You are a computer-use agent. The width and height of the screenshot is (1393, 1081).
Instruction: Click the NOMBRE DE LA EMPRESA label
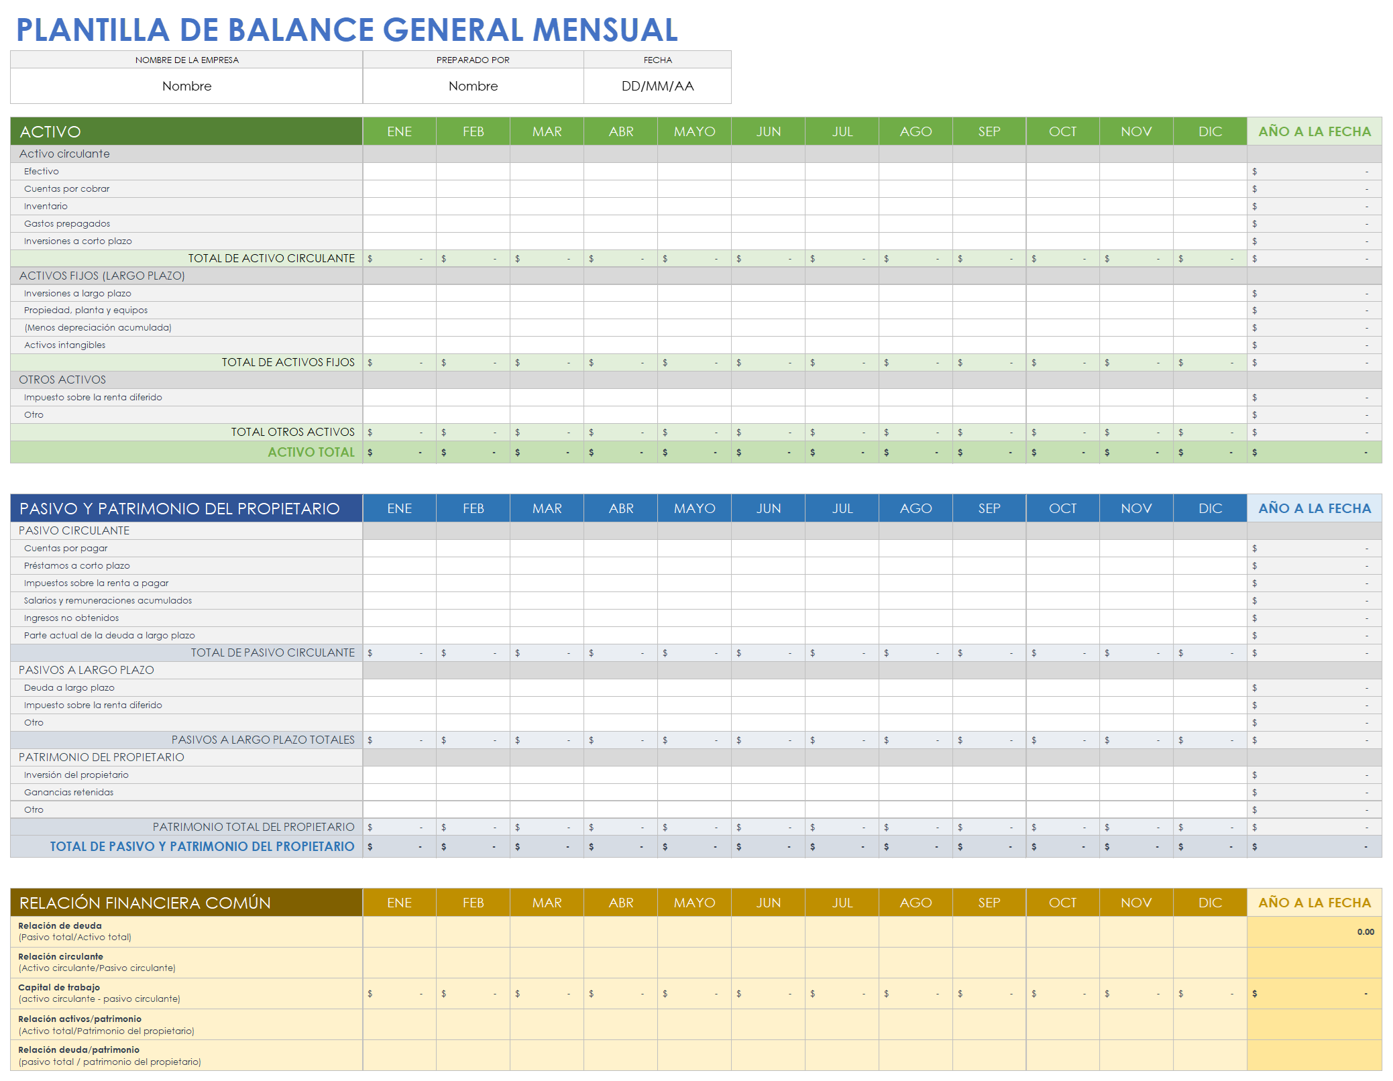coord(186,60)
